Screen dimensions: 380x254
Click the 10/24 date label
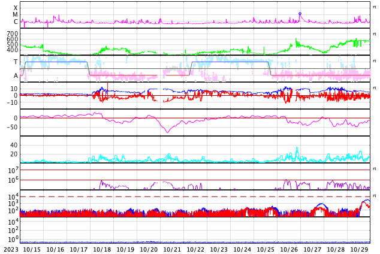pyautogui.click(x=242, y=250)
